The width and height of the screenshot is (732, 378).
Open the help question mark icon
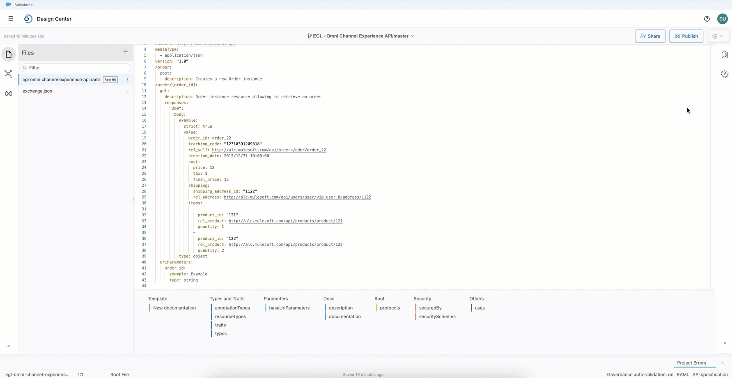click(707, 19)
